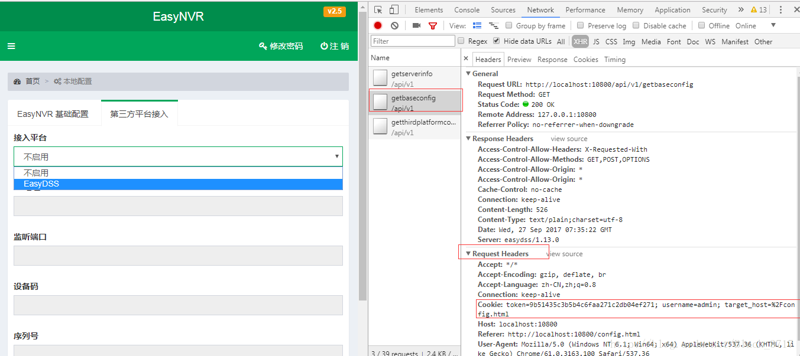Viewport: 800px width, 356px height.
Task: Open the Security tab
Action: point(714,10)
